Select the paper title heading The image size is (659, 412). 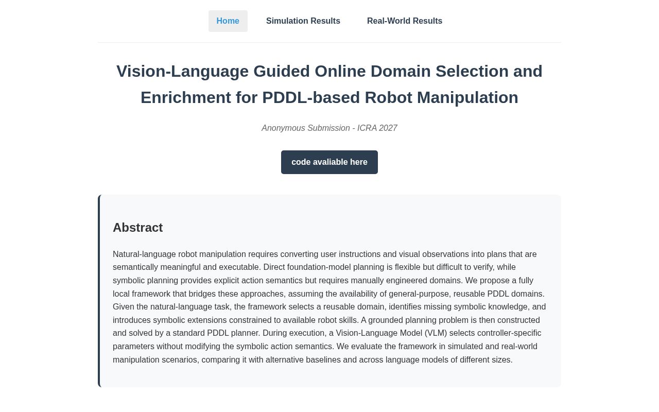click(x=329, y=84)
